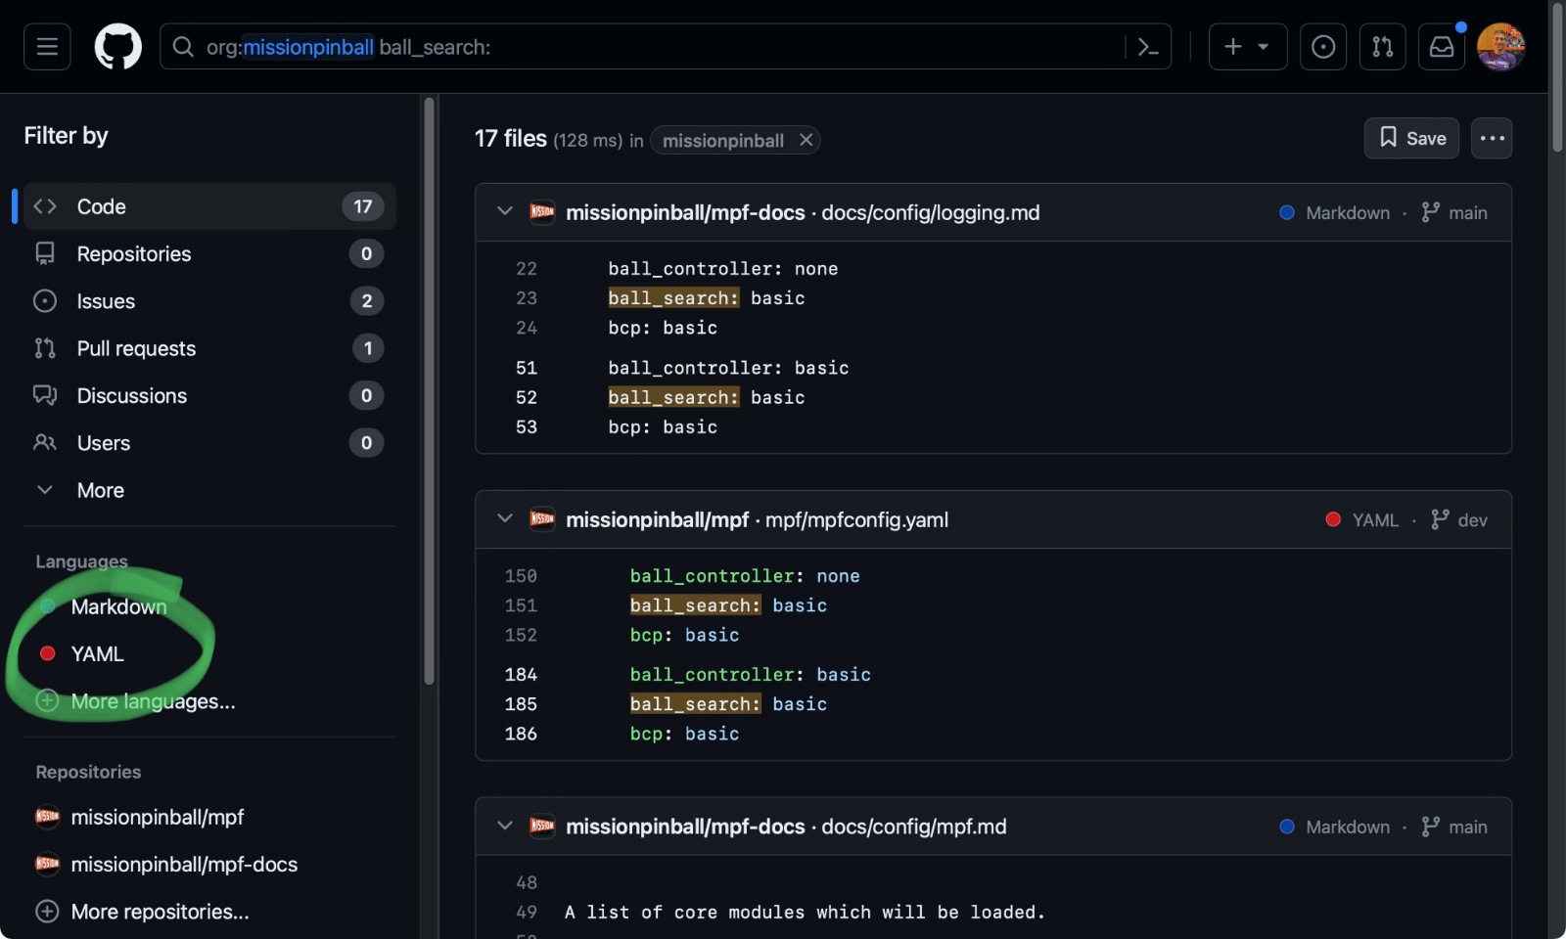Screen dimensions: 1566x939
Task: Click into the search query field
Action: [x=783, y=47]
